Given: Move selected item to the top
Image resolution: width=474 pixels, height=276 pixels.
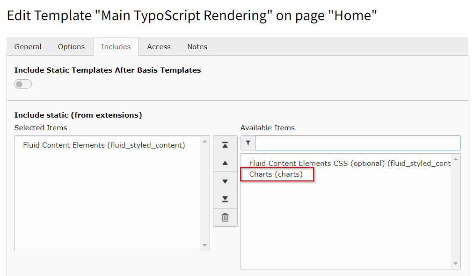Looking at the screenshot, I should [x=225, y=144].
